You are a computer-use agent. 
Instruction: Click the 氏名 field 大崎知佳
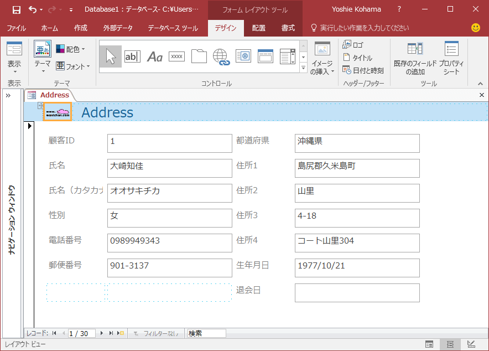170,168
